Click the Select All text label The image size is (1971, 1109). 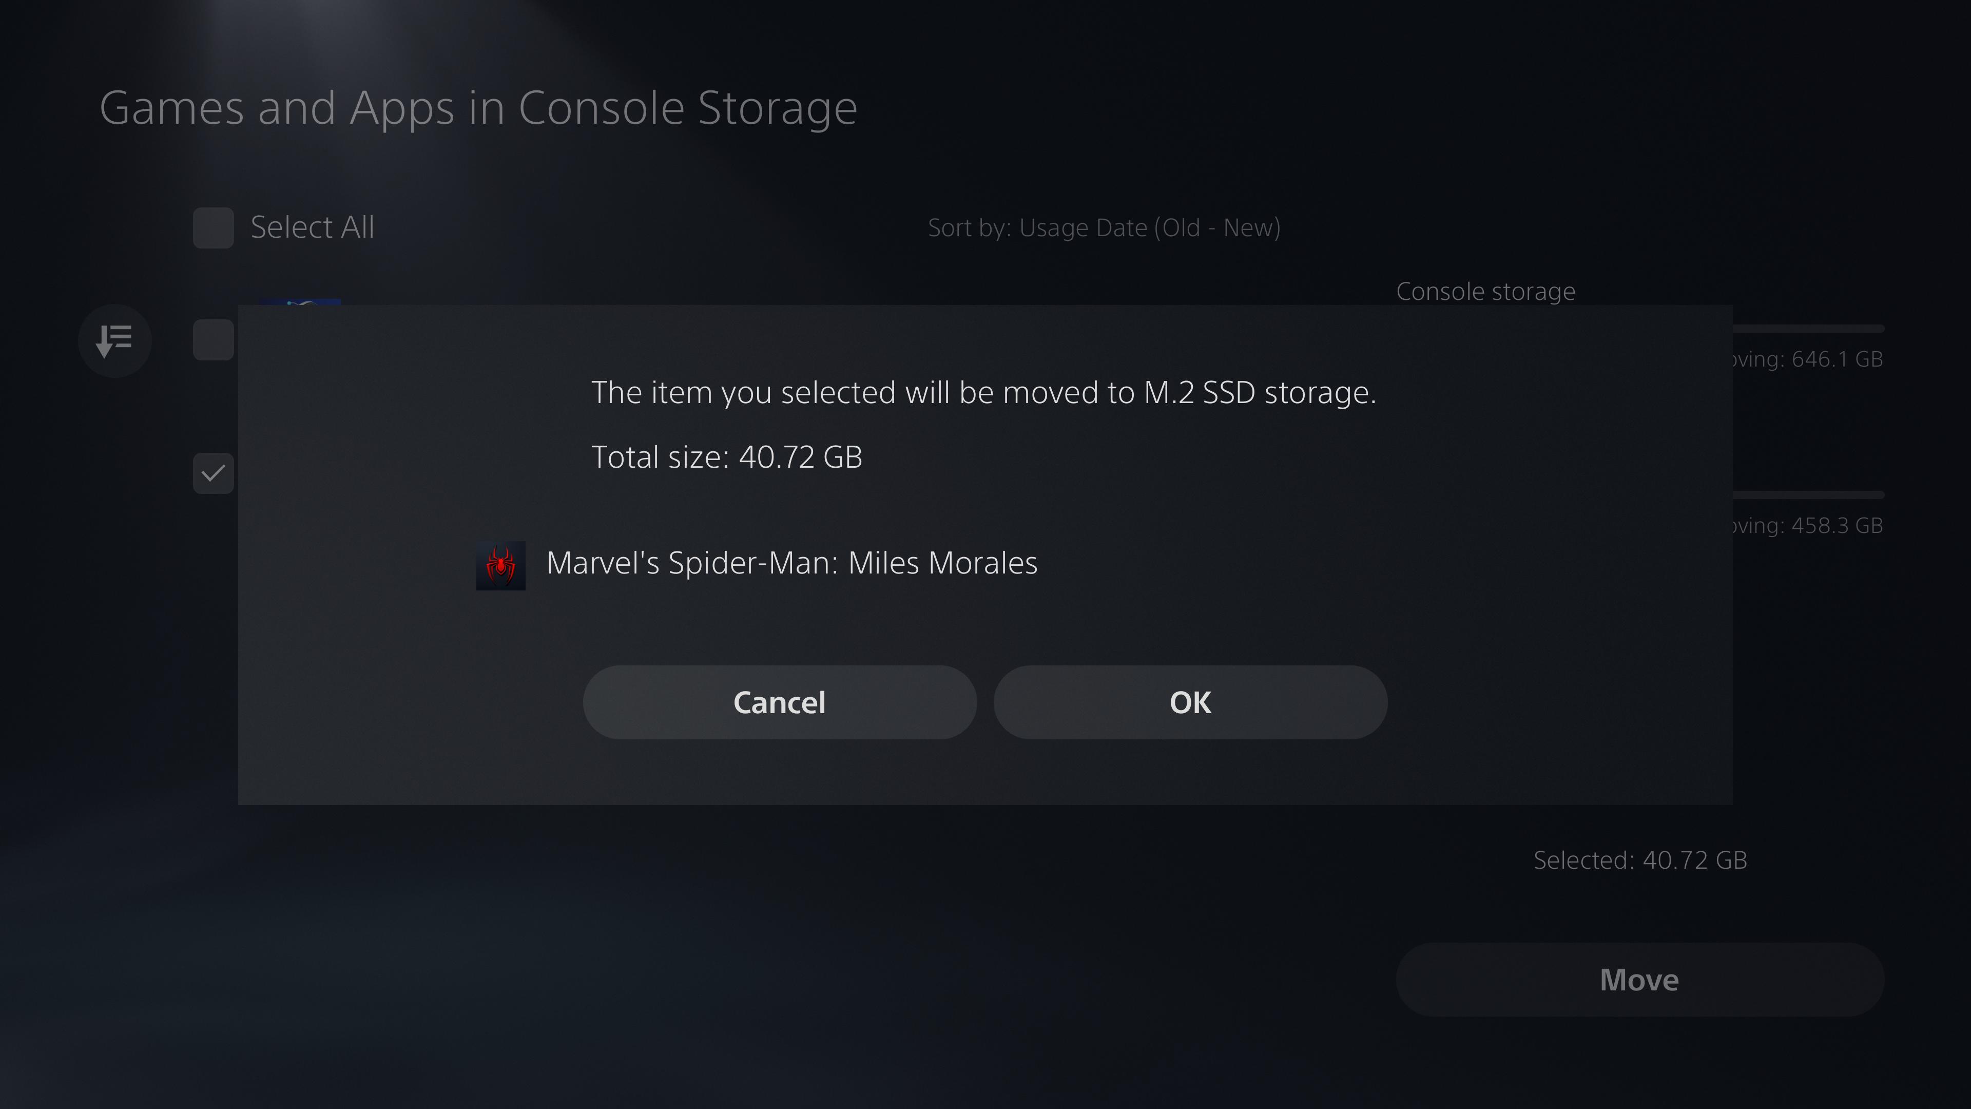pos(312,227)
